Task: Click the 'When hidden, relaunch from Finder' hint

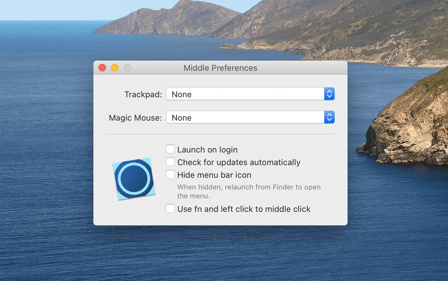Action: 249,191
